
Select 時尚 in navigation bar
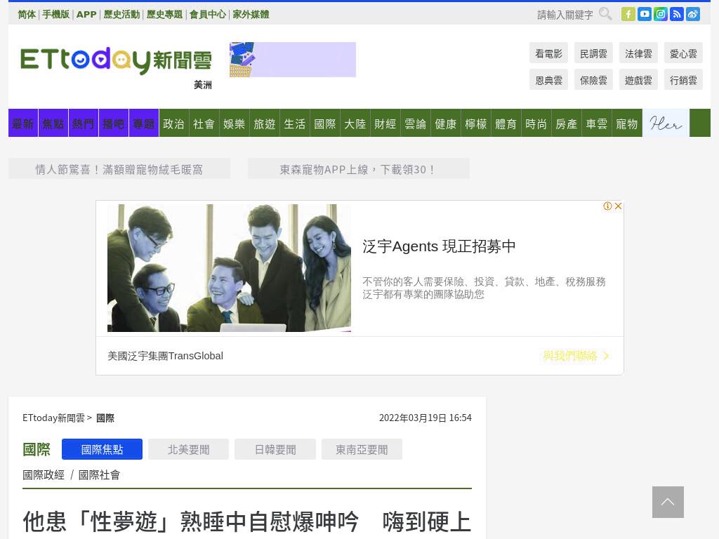(x=536, y=124)
